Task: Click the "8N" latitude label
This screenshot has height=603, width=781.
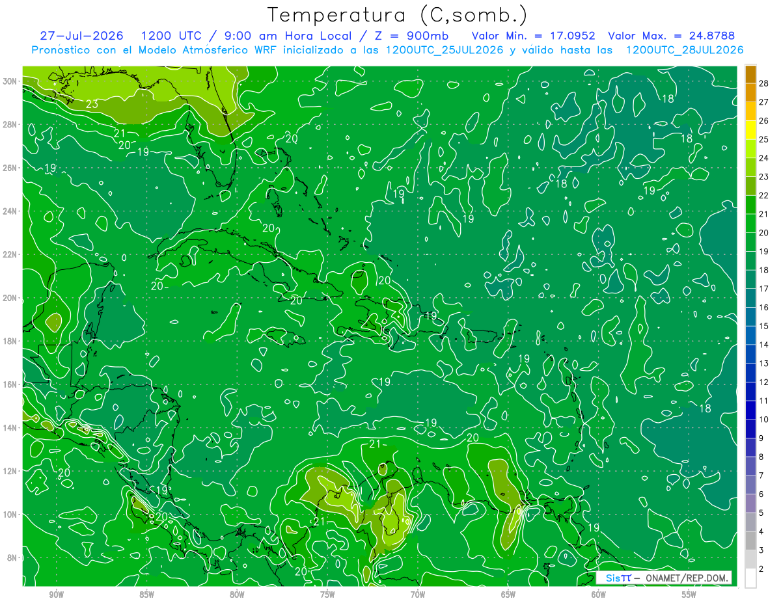Action: (12, 557)
